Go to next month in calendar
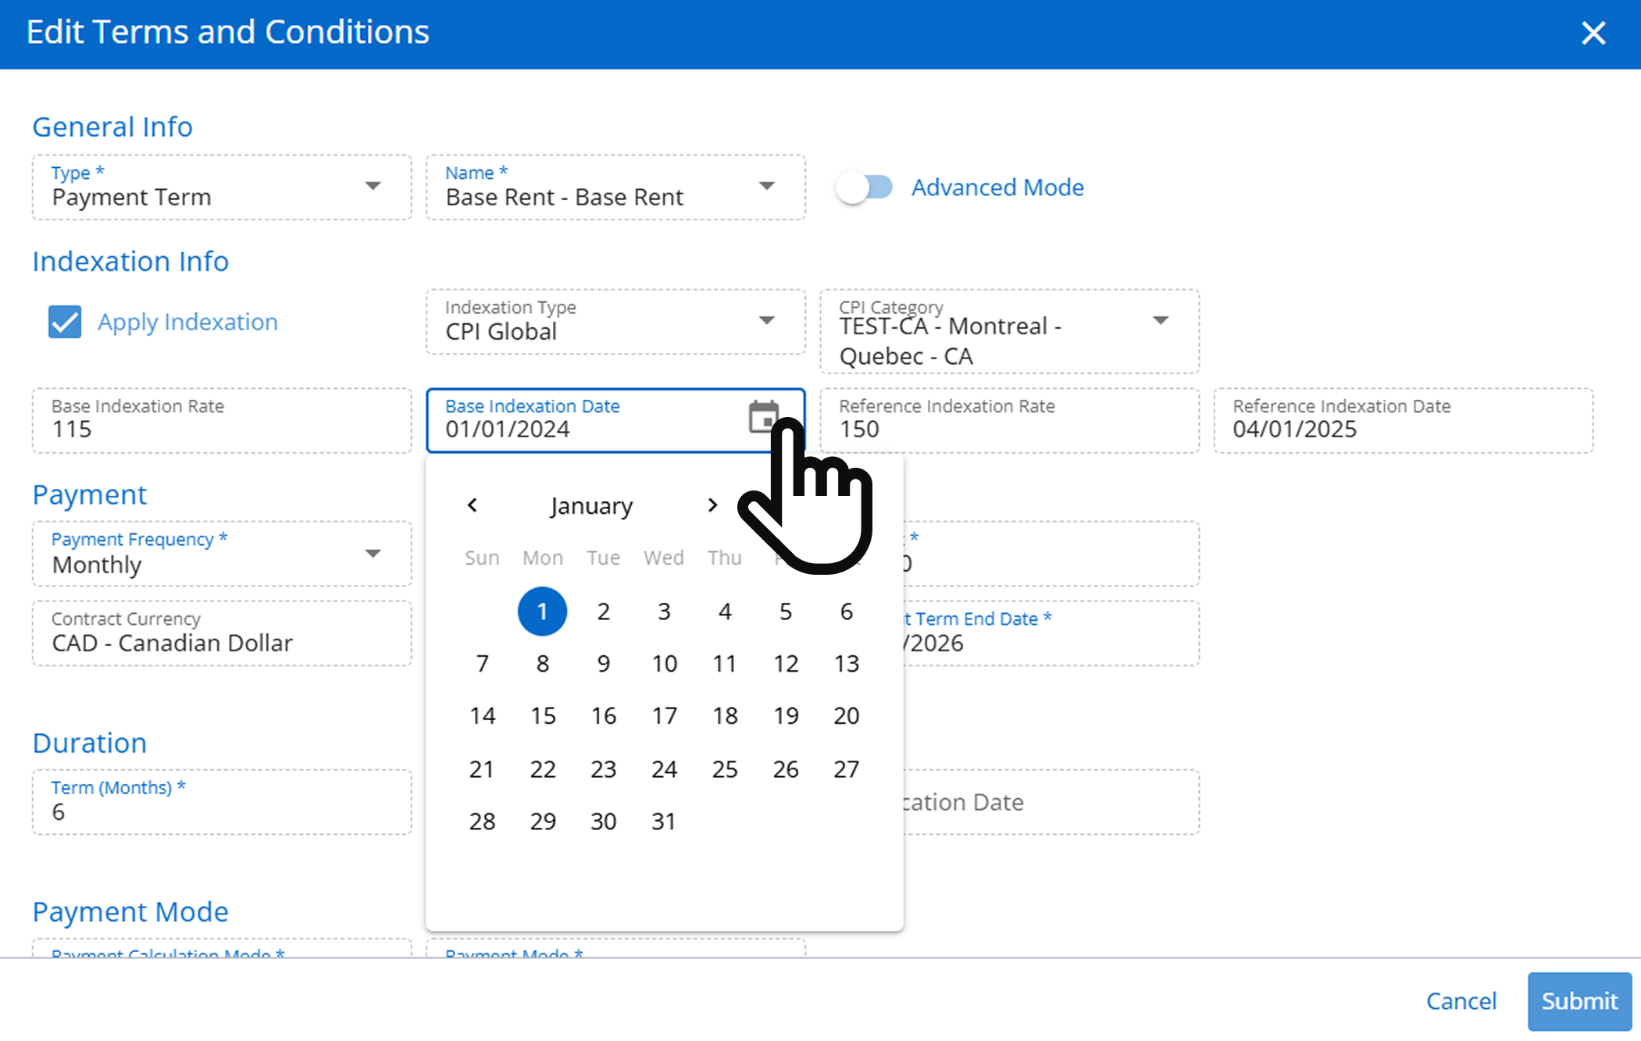1641x1041 pixels. point(712,505)
